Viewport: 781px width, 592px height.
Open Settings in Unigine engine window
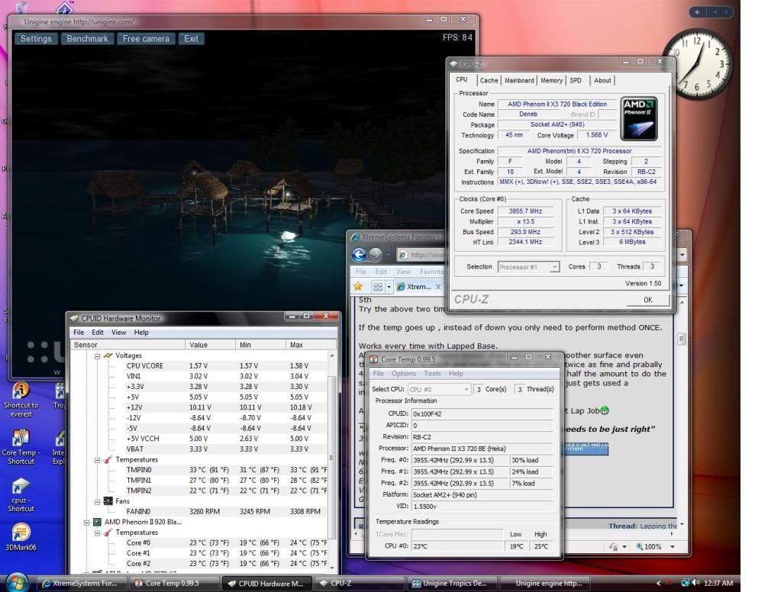pos(36,38)
